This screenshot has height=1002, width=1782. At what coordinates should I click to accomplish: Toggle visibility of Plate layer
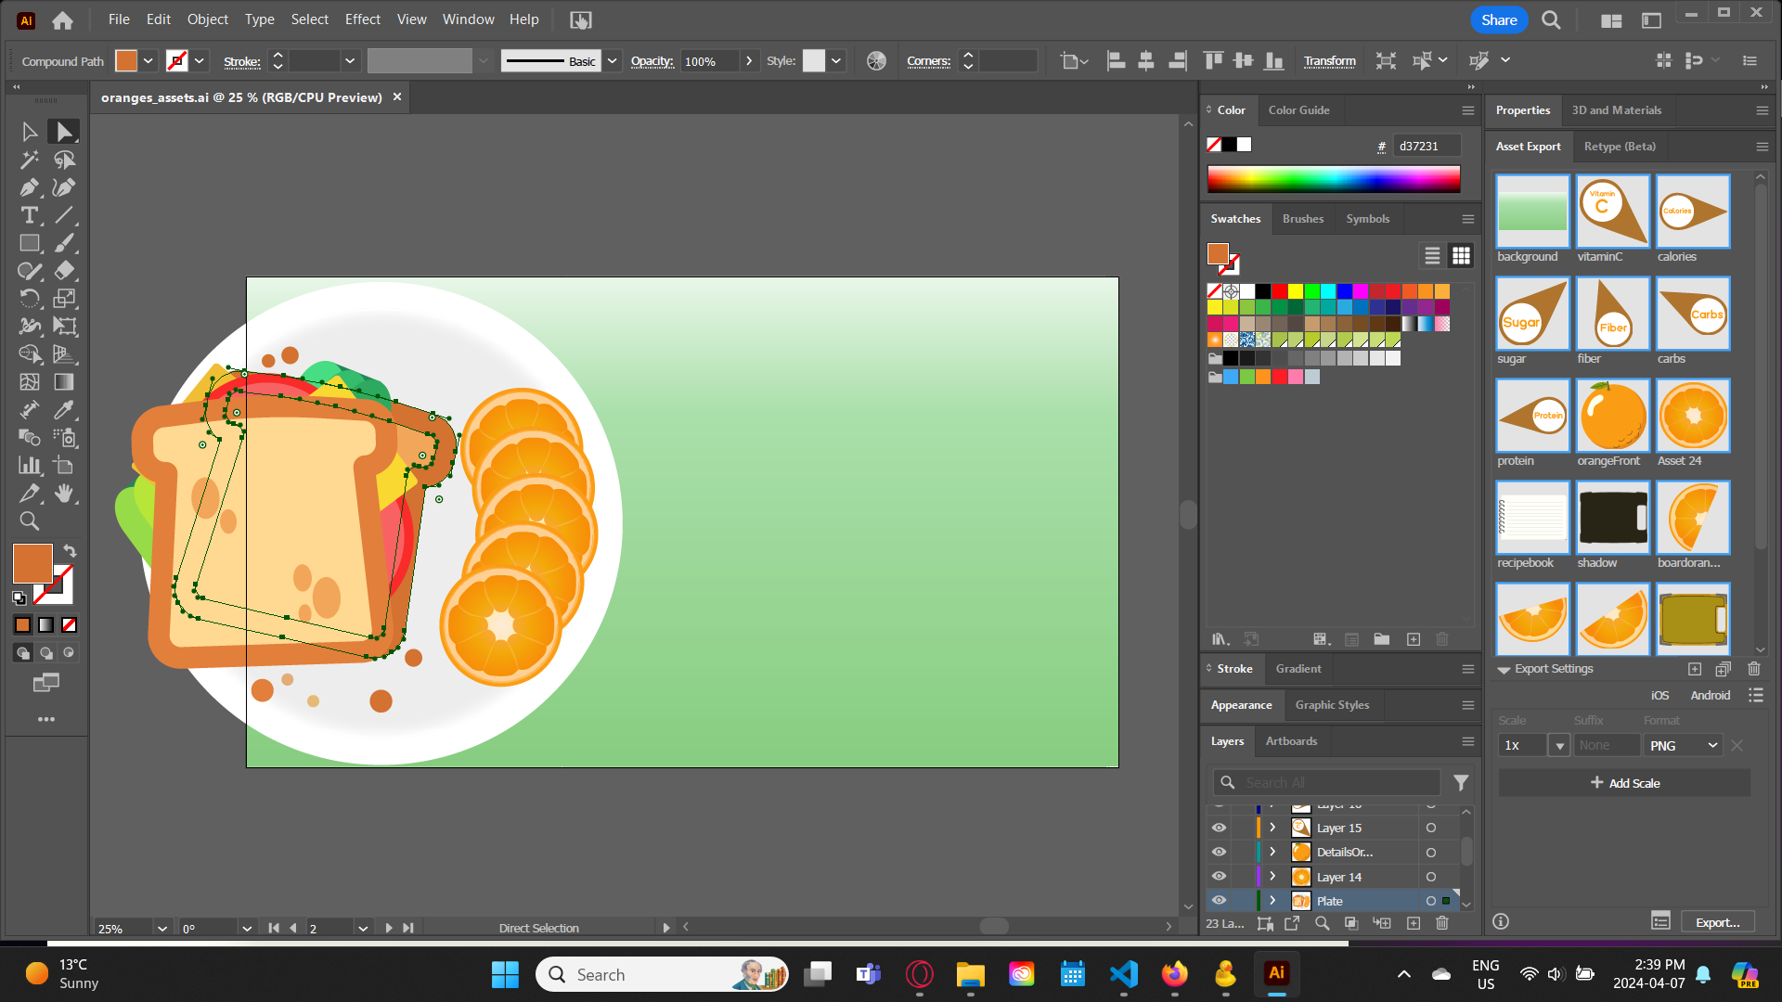[1219, 901]
